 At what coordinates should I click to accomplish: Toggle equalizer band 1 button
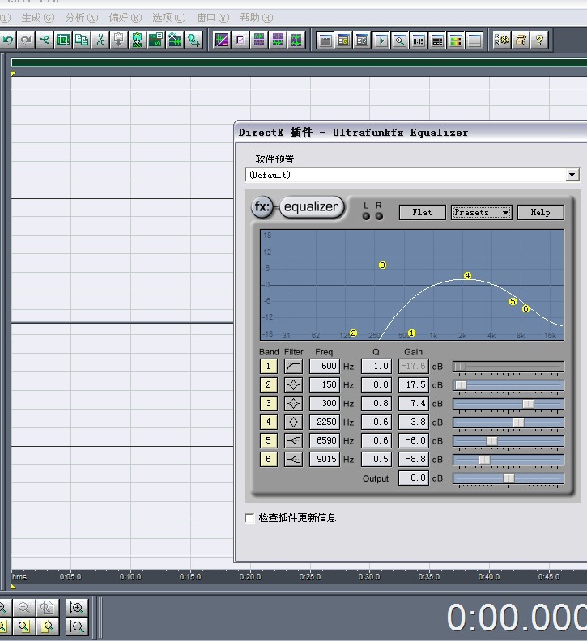coord(268,367)
